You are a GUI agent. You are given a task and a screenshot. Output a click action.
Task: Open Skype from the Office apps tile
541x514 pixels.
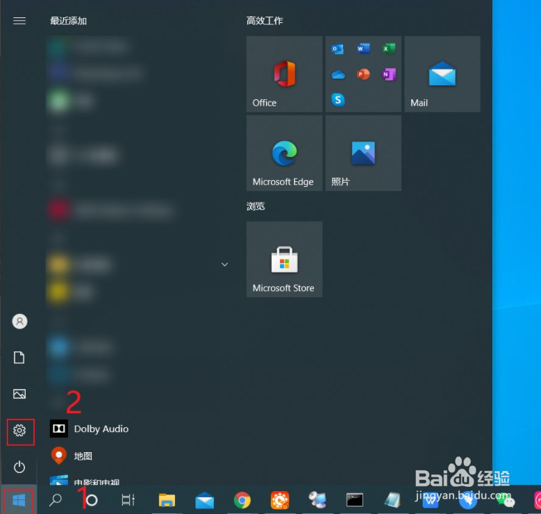tap(338, 100)
